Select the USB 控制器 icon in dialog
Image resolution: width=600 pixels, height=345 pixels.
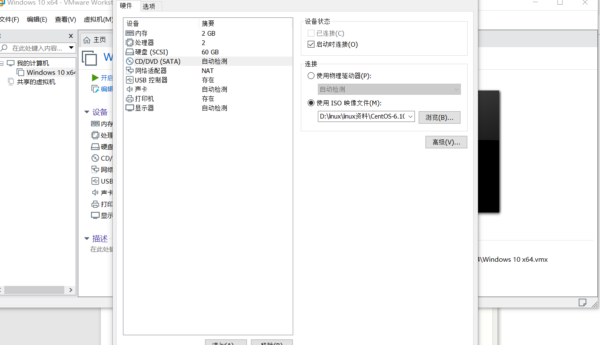[130, 80]
